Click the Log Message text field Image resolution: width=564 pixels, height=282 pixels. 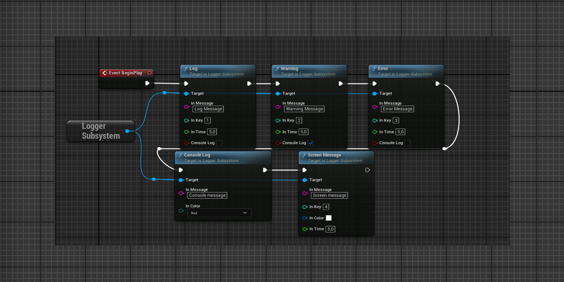tap(208, 109)
